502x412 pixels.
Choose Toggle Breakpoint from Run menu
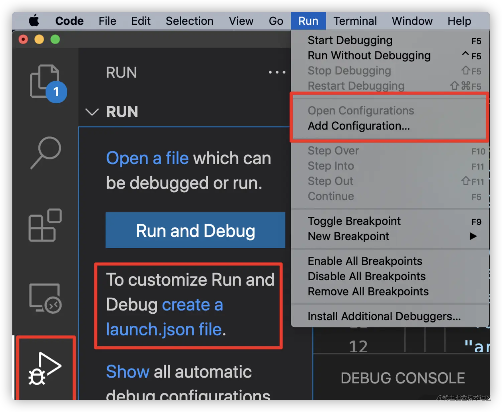click(x=390, y=221)
